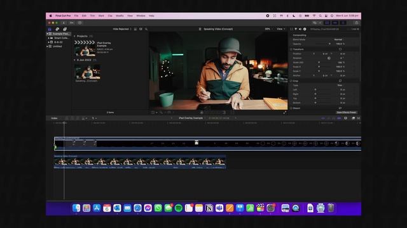
Task: Click Save Effects Preset button
Action: (346, 113)
